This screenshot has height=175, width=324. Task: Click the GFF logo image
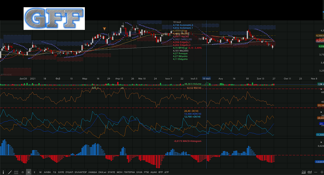click(54, 18)
